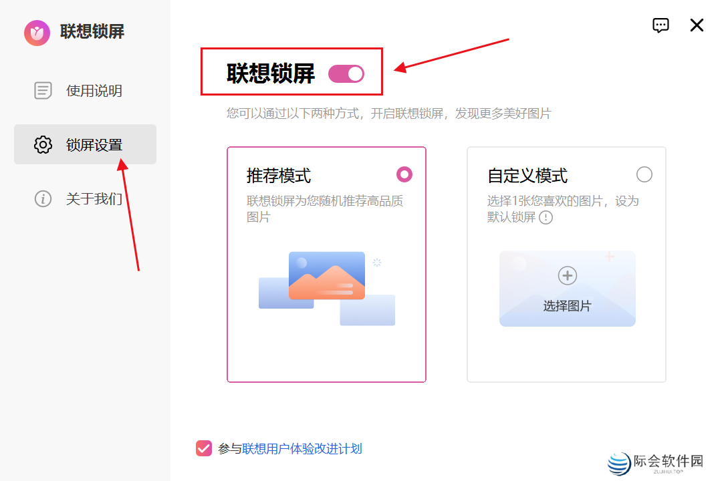722x481 pixels.
Task: Open the feedback message icon at top right
Action: tap(660, 25)
